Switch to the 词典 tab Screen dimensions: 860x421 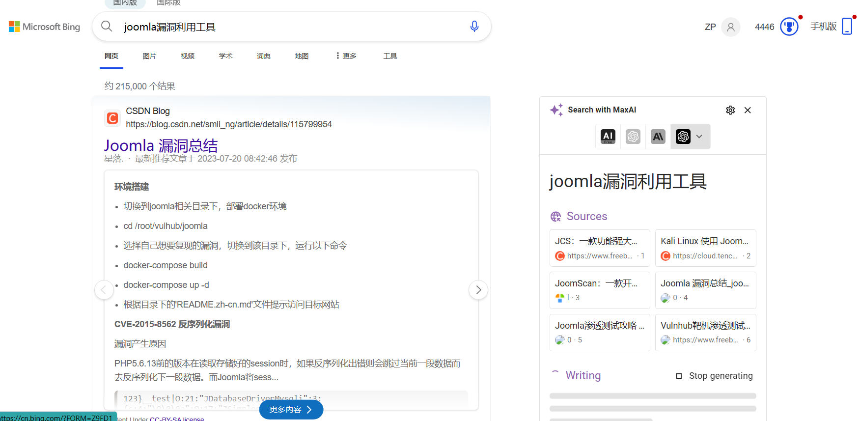tap(264, 56)
